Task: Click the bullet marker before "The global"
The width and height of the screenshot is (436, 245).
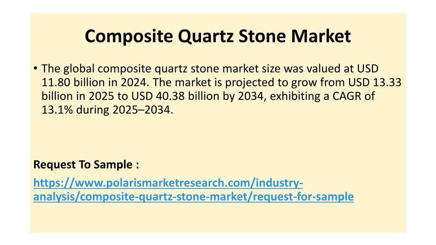Action: 35,68
